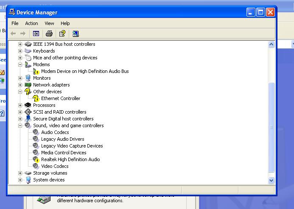Expand the Secure Digital host controllers node
The height and width of the screenshot is (209, 294).
pyautogui.click(x=20, y=119)
